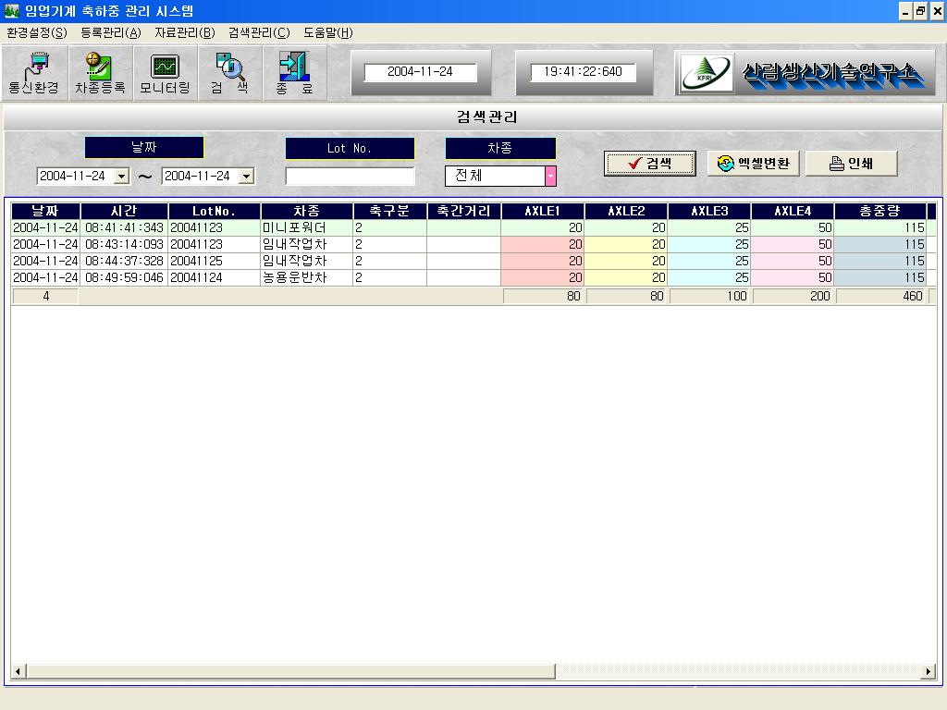947x710 pixels.
Task: Select the row with time 08:49:59:046
Action: (x=473, y=277)
